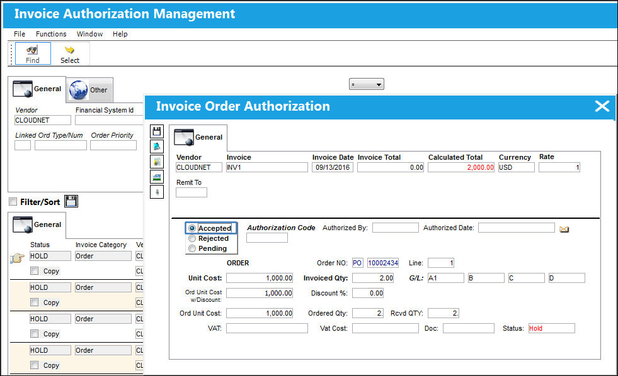Switch to the Other tab with globe
The width and height of the screenshot is (618, 376).
90,90
